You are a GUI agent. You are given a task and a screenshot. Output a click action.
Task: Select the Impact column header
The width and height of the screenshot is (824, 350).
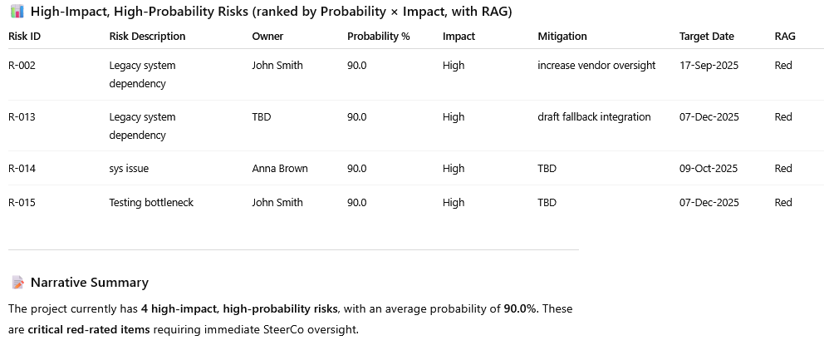[x=459, y=37]
